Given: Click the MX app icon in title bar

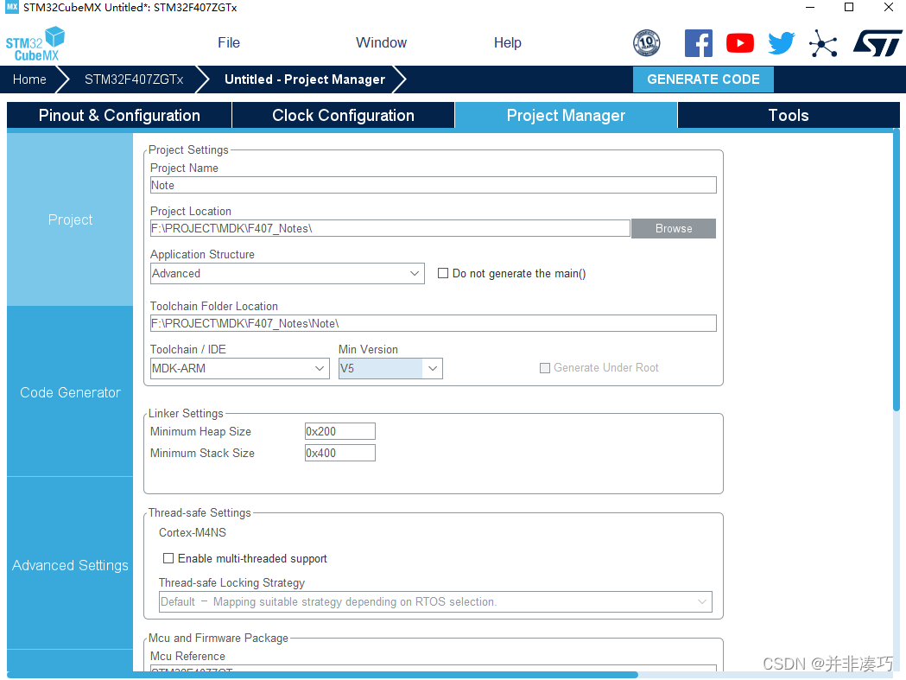Looking at the screenshot, I should [11, 8].
